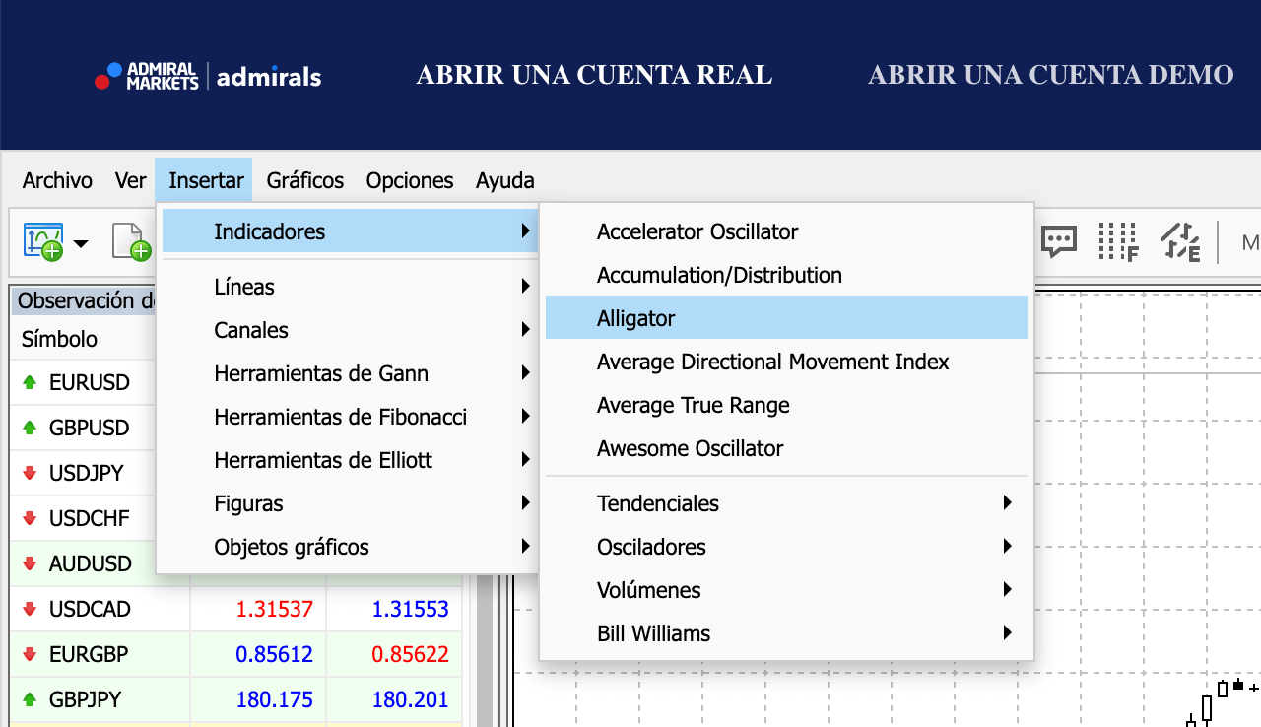Click EURGBP ask price 0.85622

click(411, 654)
